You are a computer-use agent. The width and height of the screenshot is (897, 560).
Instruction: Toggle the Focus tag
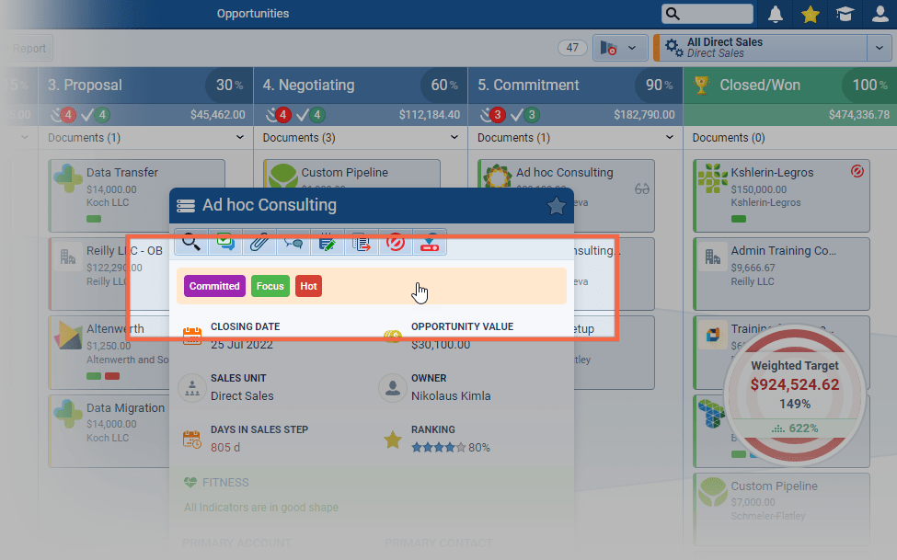(270, 286)
